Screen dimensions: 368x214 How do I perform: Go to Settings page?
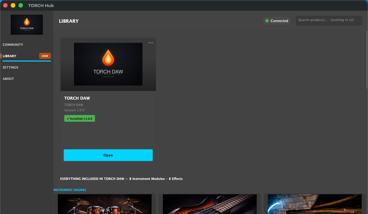[x=10, y=67]
